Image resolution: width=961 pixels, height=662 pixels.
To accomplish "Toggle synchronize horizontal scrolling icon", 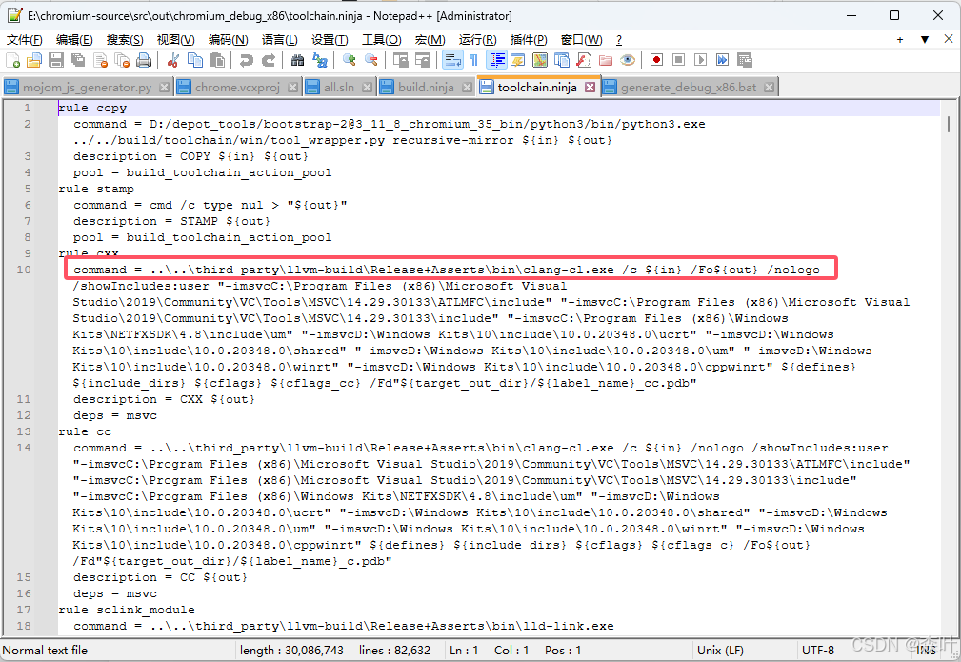I will tap(422, 60).
